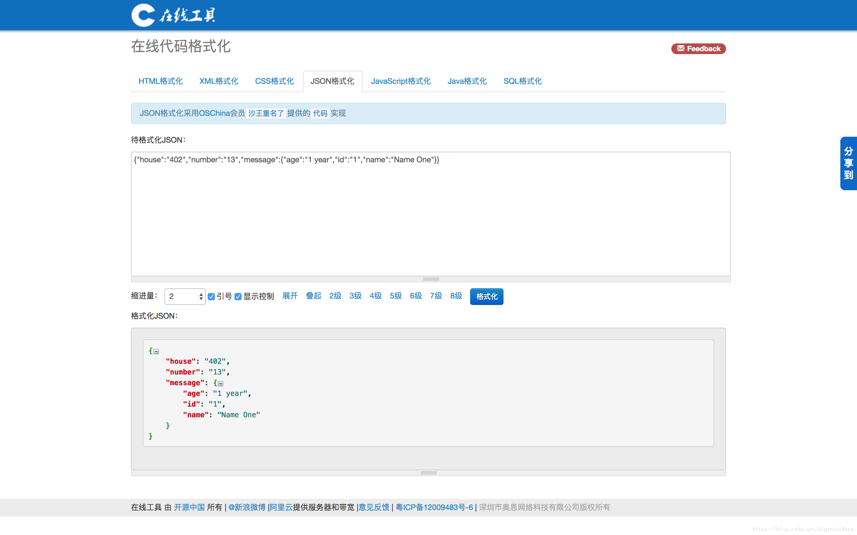Click the blue 格式化 button
The width and height of the screenshot is (857, 535).
click(x=487, y=297)
